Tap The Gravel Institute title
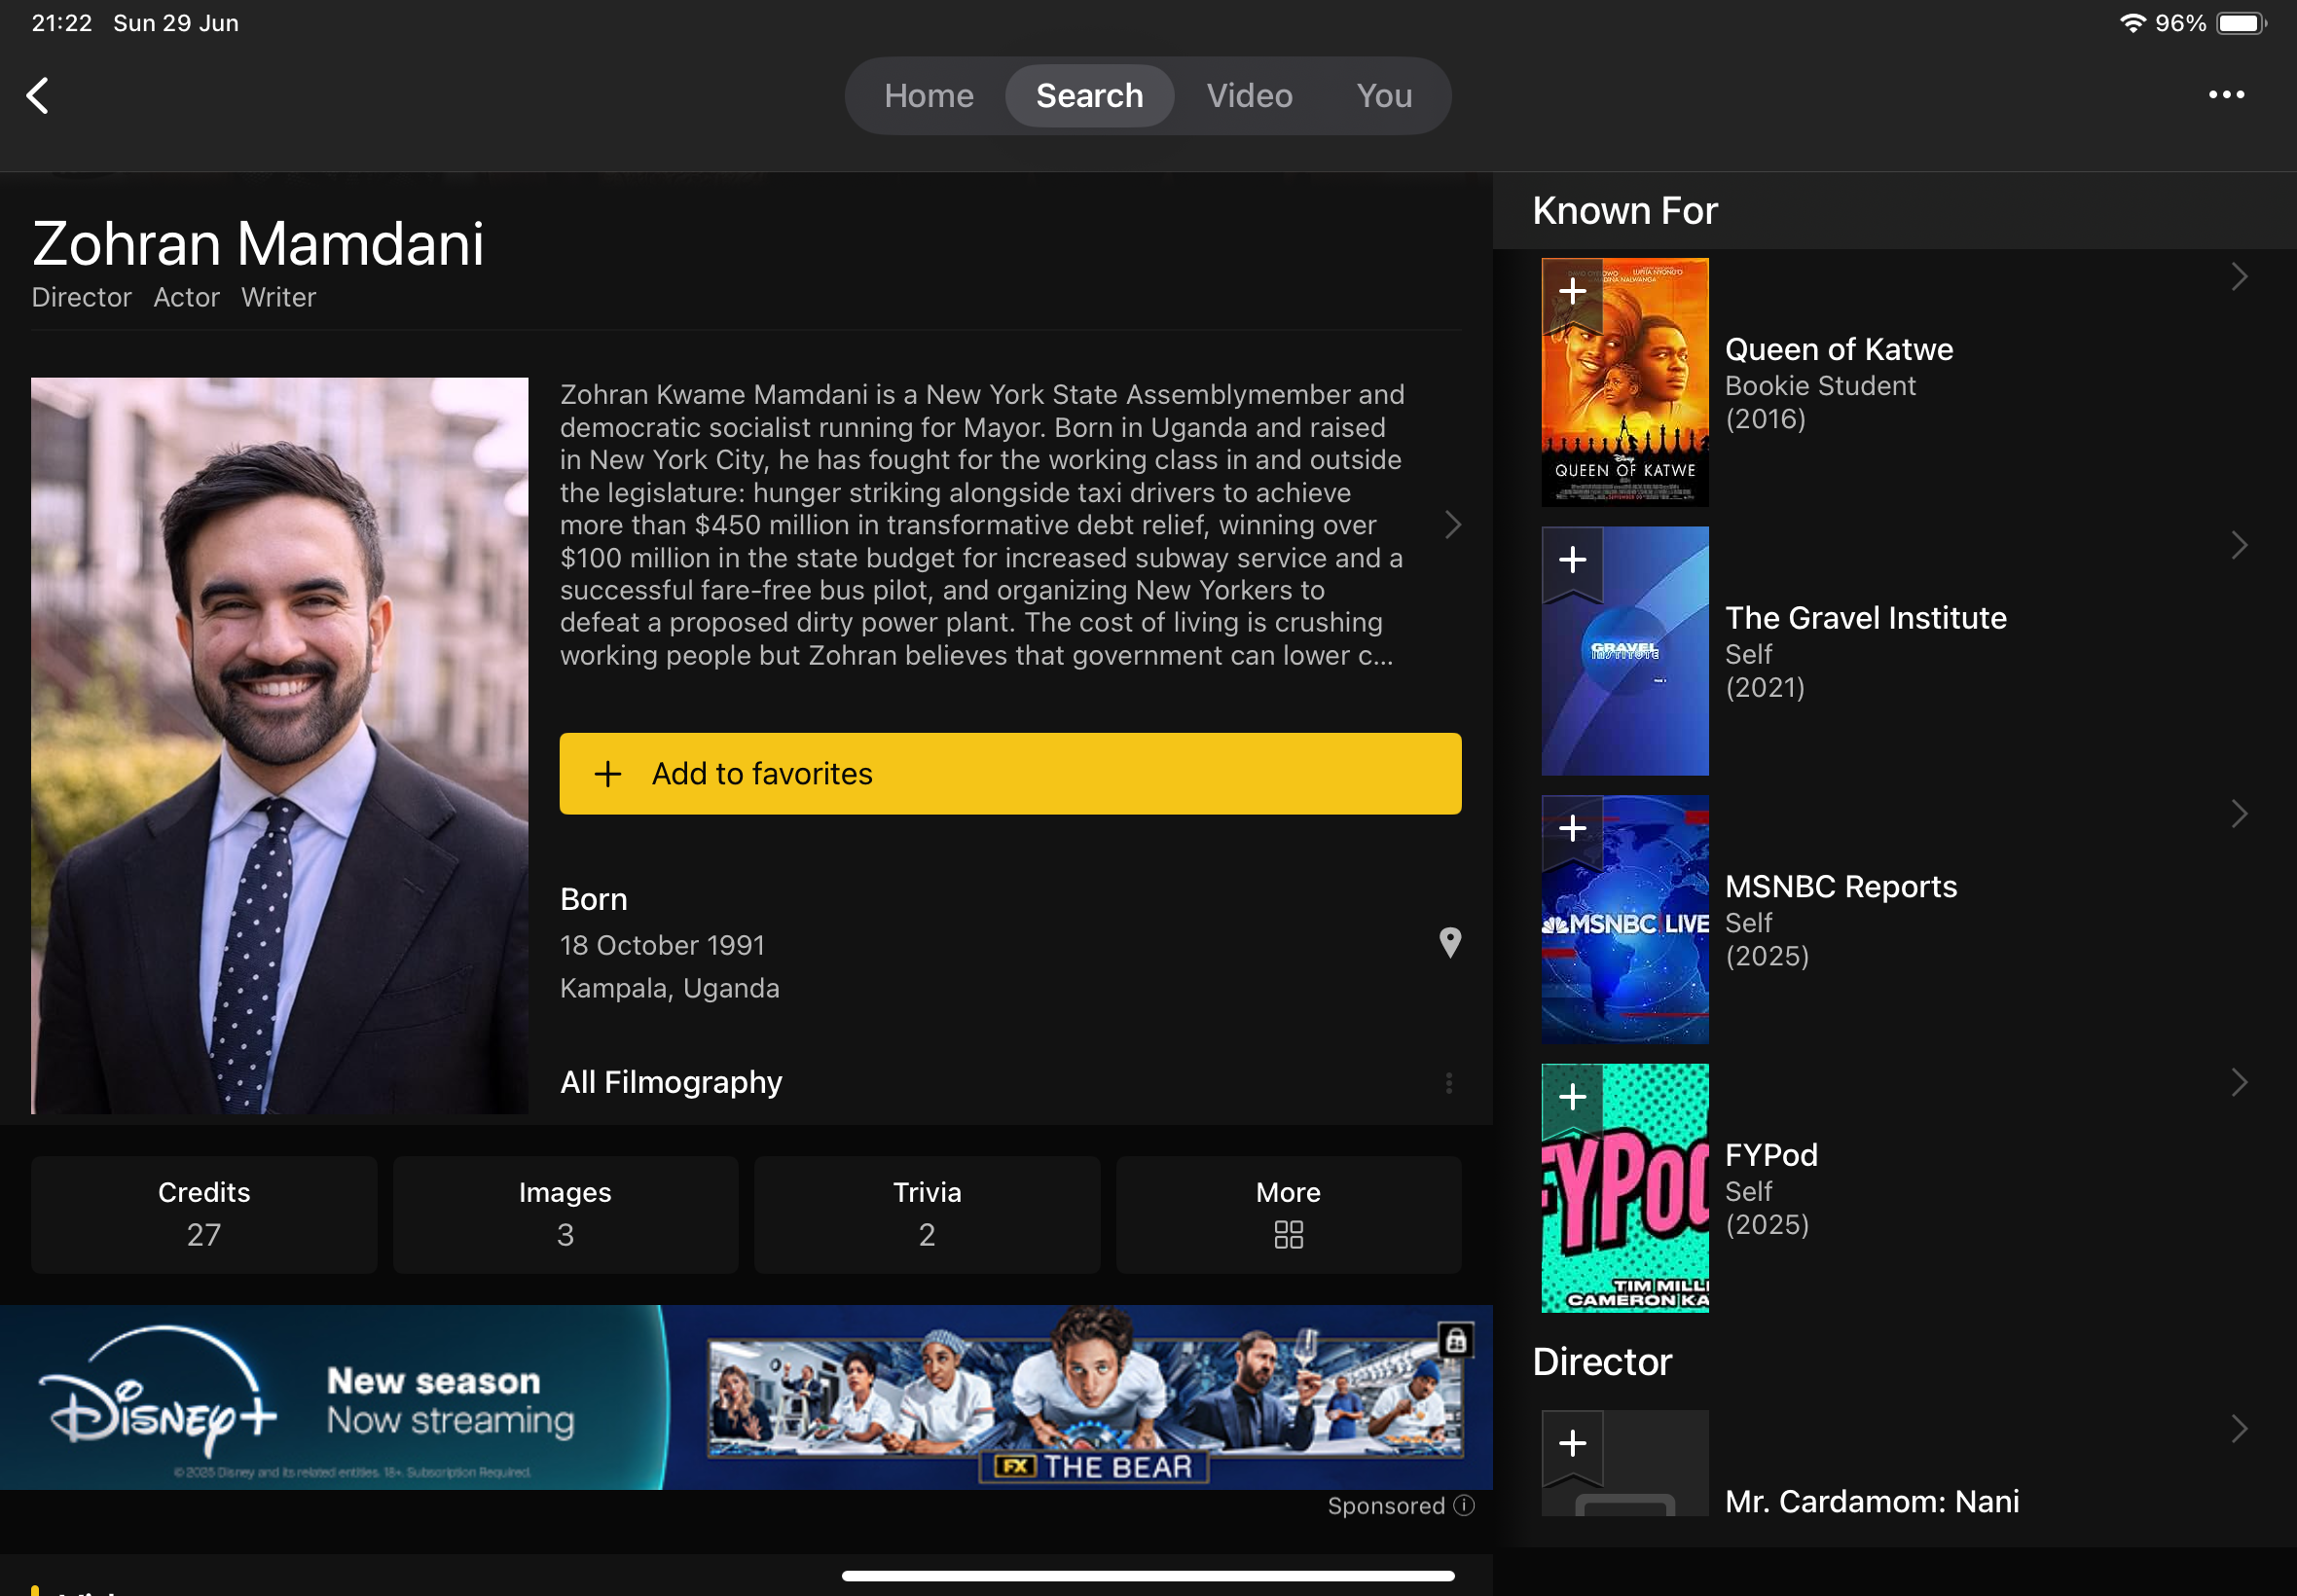Screen dimensions: 2297x1596 tap(1866, 619)
